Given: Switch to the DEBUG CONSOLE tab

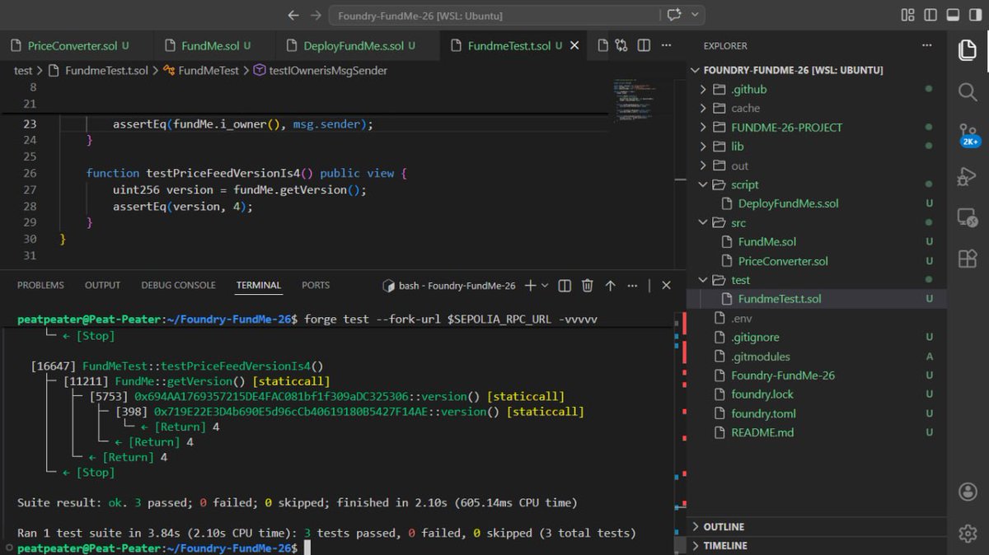Looking at the screenshot, I should pyautogui.click(x=177, y=285).
